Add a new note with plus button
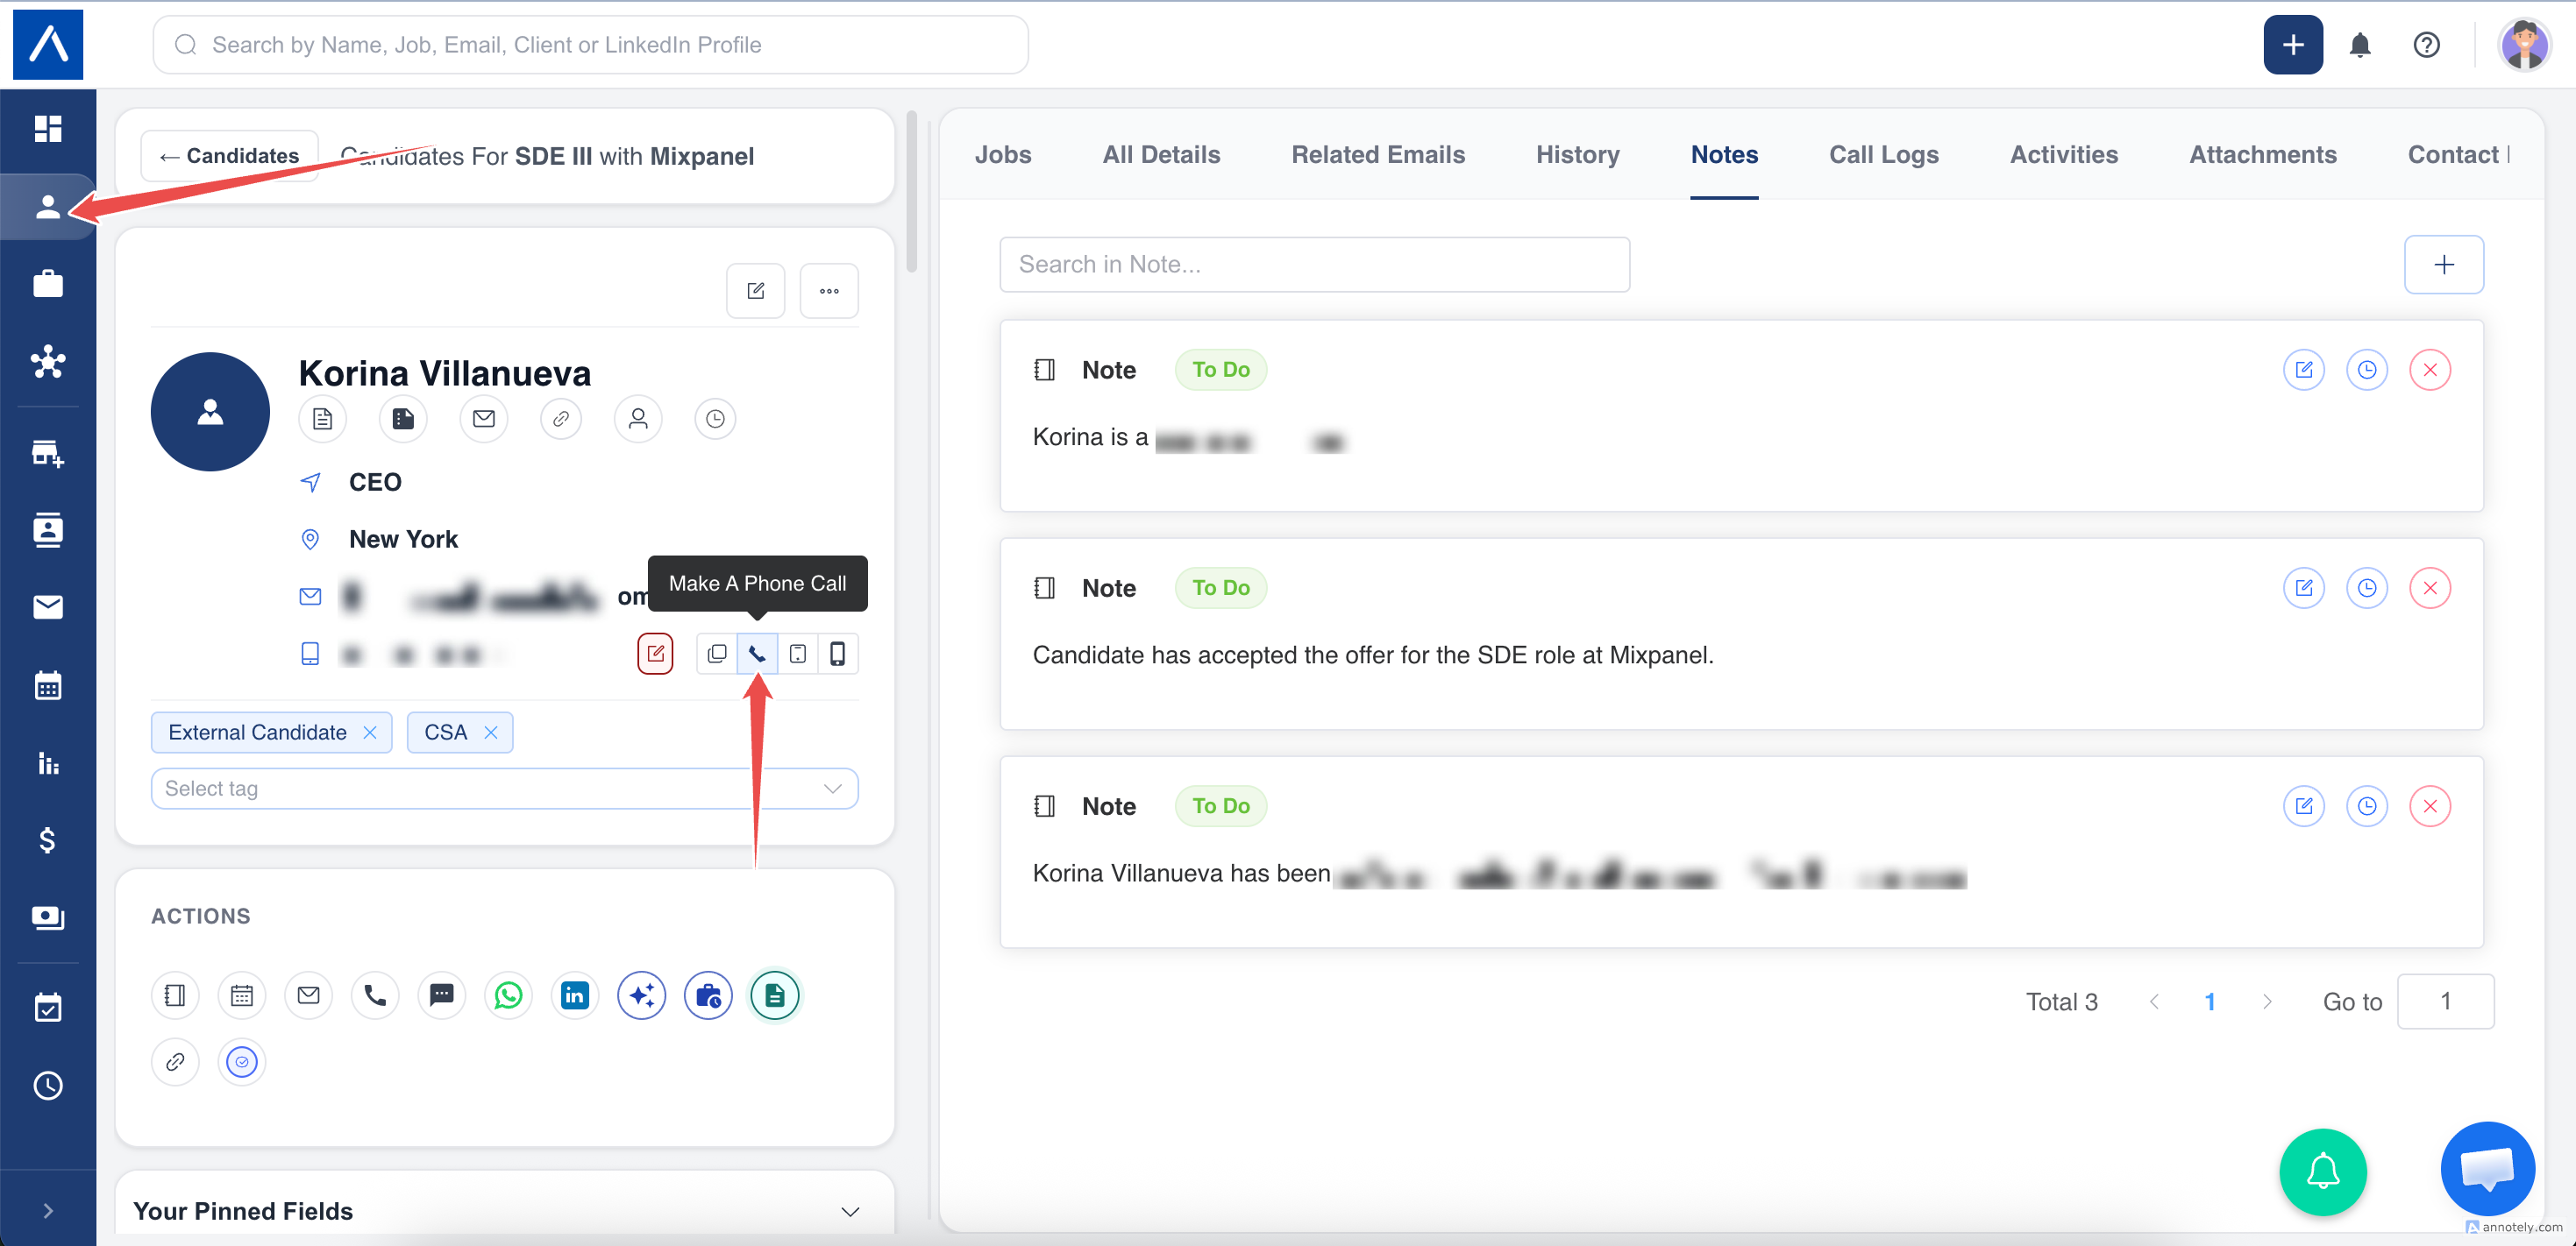 pyautogui.click(x=2444, y=265)
